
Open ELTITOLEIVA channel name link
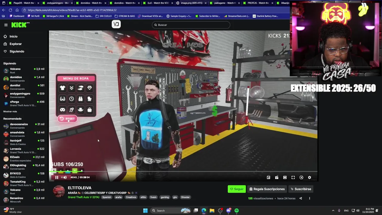pyautogui.click(x=79, y=188)
